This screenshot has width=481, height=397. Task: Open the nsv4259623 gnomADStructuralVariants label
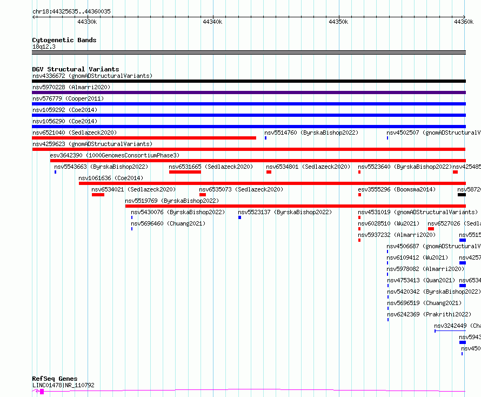coord(92,144)
